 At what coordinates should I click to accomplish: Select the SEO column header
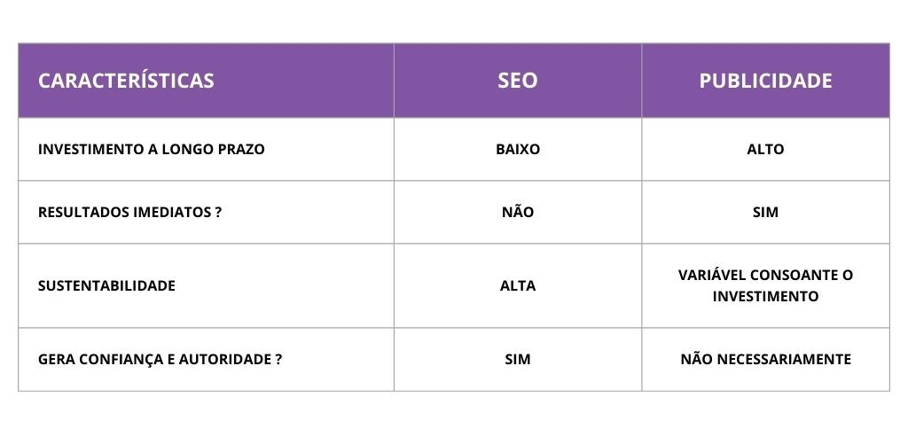pos(518,81)
